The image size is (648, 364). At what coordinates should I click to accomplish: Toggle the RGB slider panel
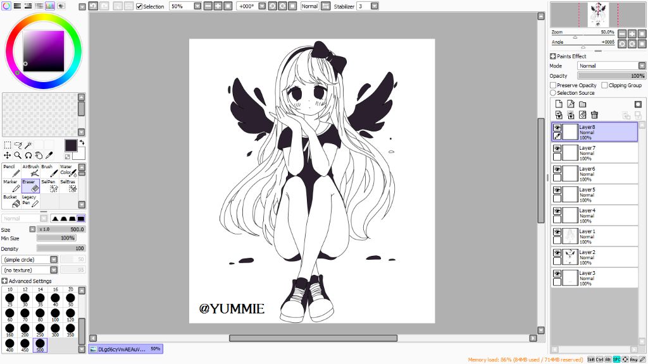click(x=17, y=6)
